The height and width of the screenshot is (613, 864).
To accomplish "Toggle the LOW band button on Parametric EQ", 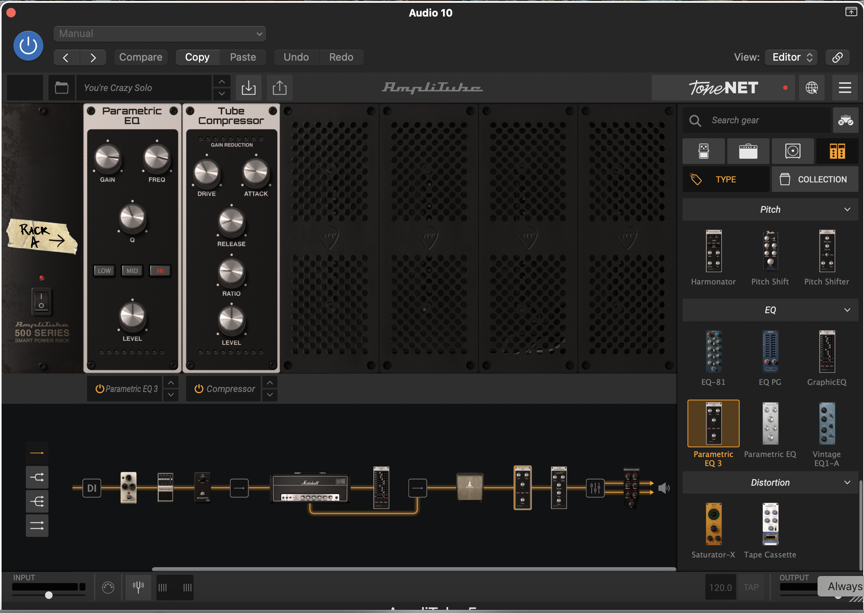I will 104,271.
